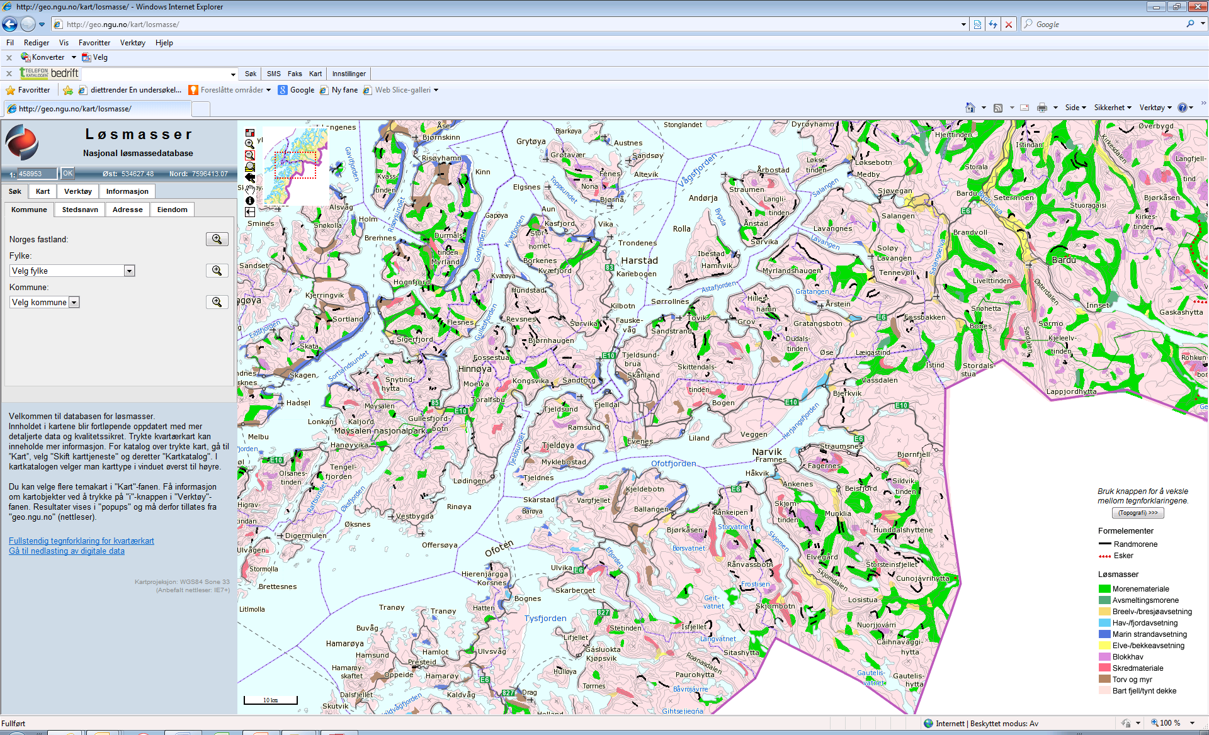The width and height of the screenshot is (1209, 735).
Task: Expand the Verktøy command bar dropdown
Action: (x=1155, y=108)
